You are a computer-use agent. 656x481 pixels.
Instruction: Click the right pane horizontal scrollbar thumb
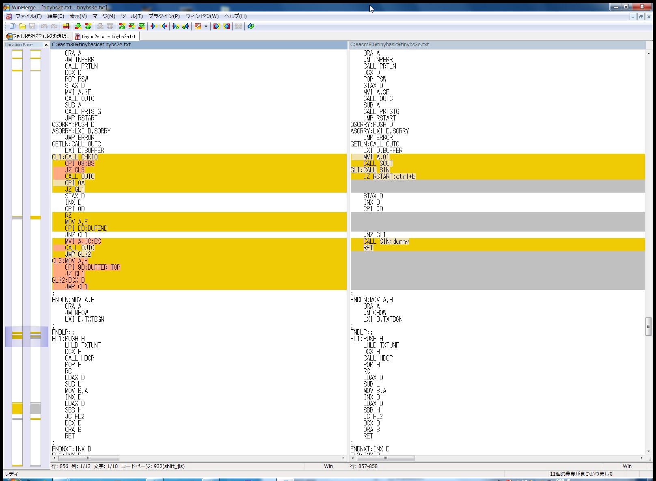point(385,458)
